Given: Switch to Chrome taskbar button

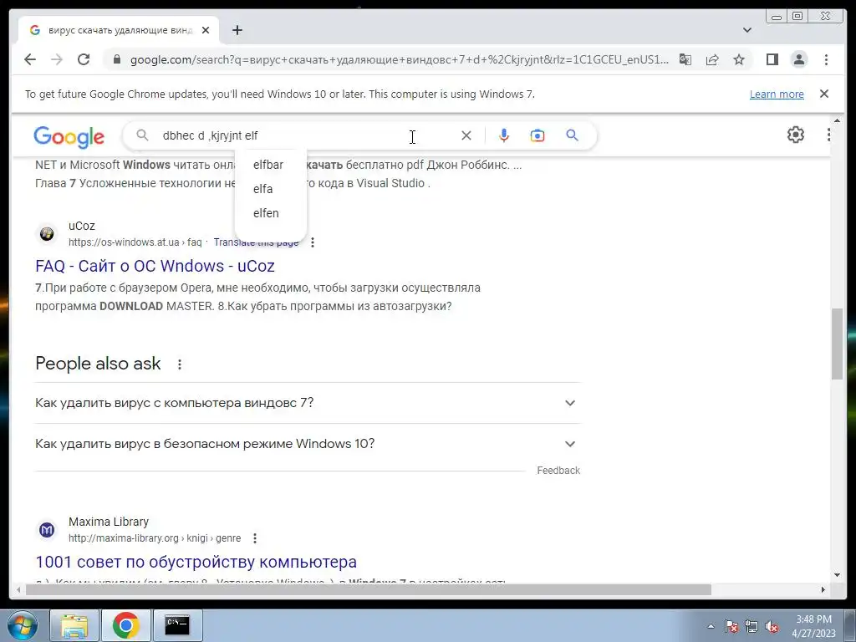Looking at the screenshot, I should [125, 625].
